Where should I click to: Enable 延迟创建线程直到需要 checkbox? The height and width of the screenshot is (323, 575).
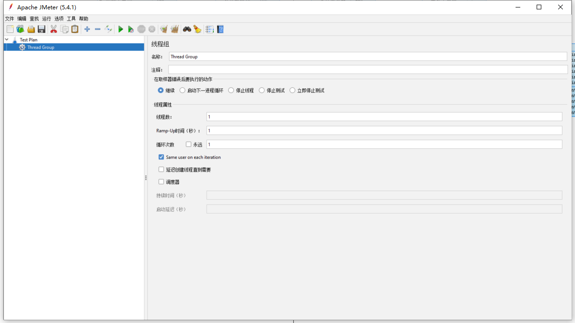coord(161,170)
